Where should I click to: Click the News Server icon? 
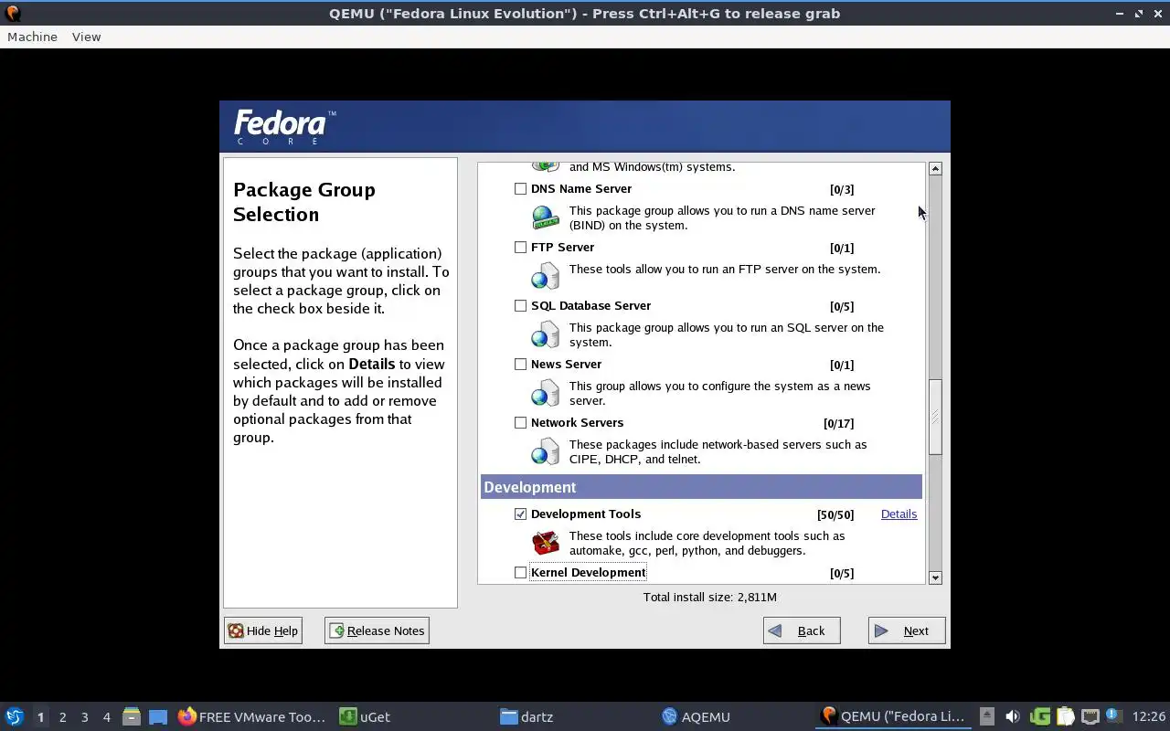tap(546, 393)
